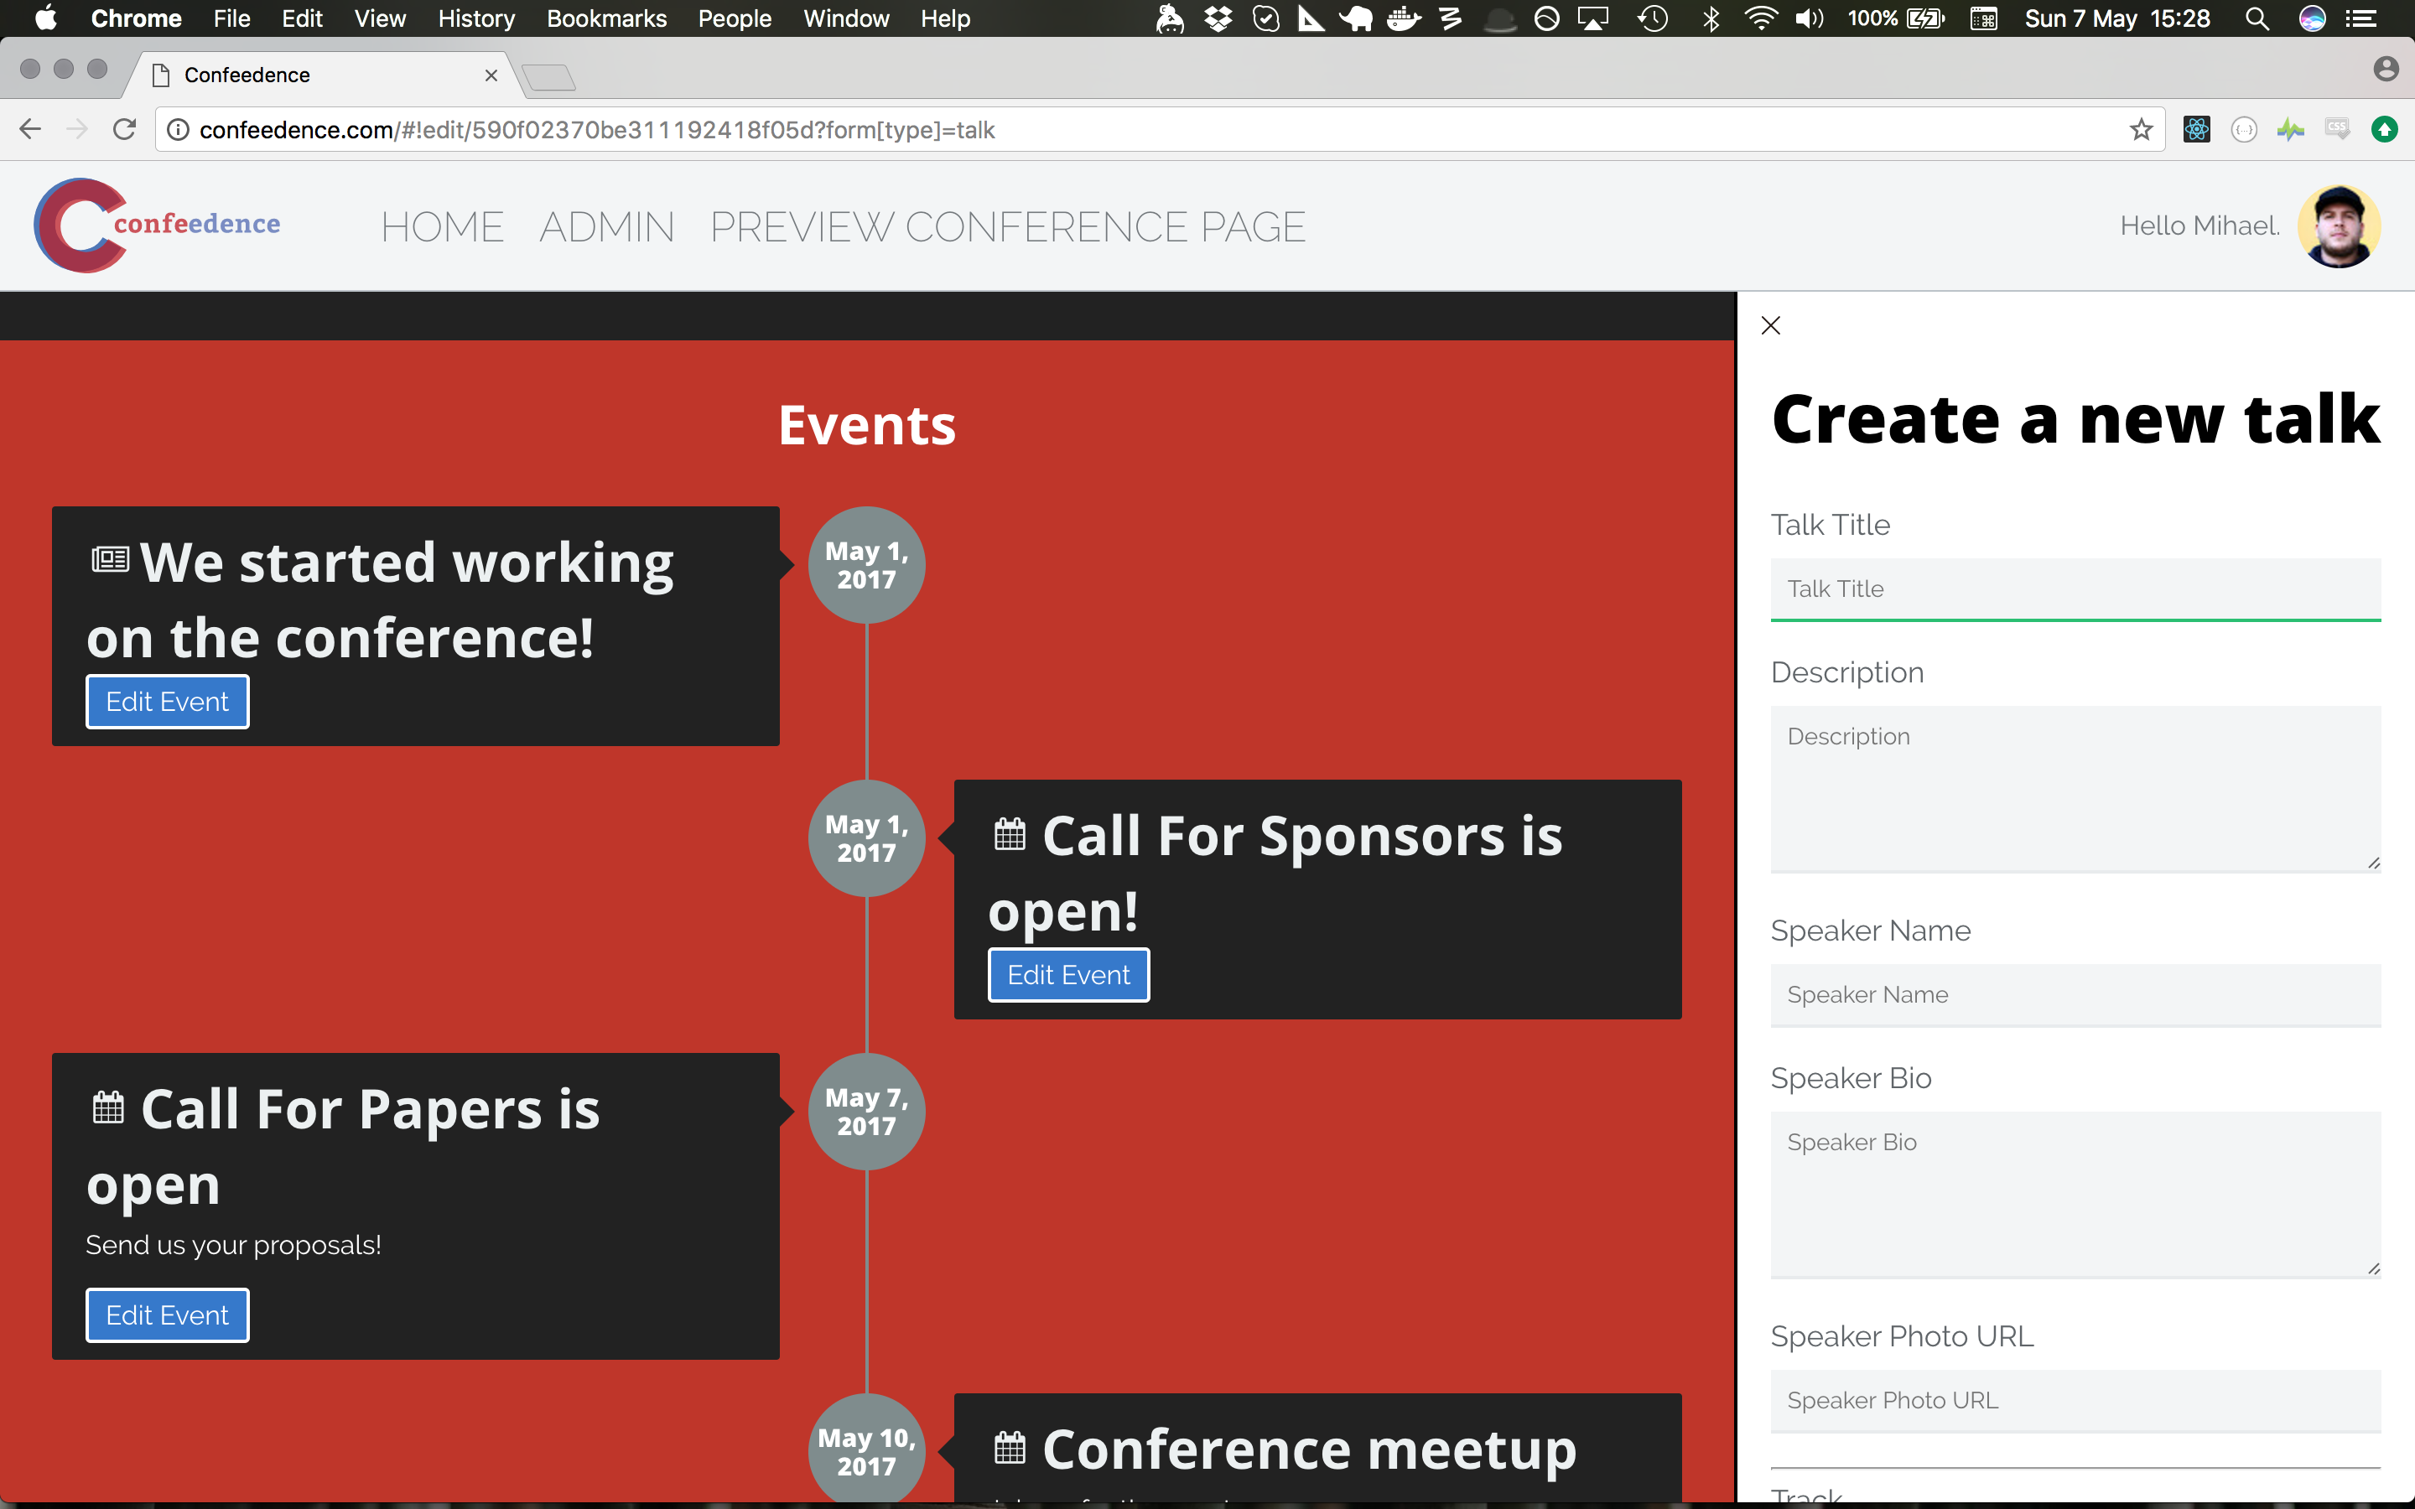
Task: Open PREVIEW CONFERENCE PAGE link
Action: click(x=1007, y=227)
